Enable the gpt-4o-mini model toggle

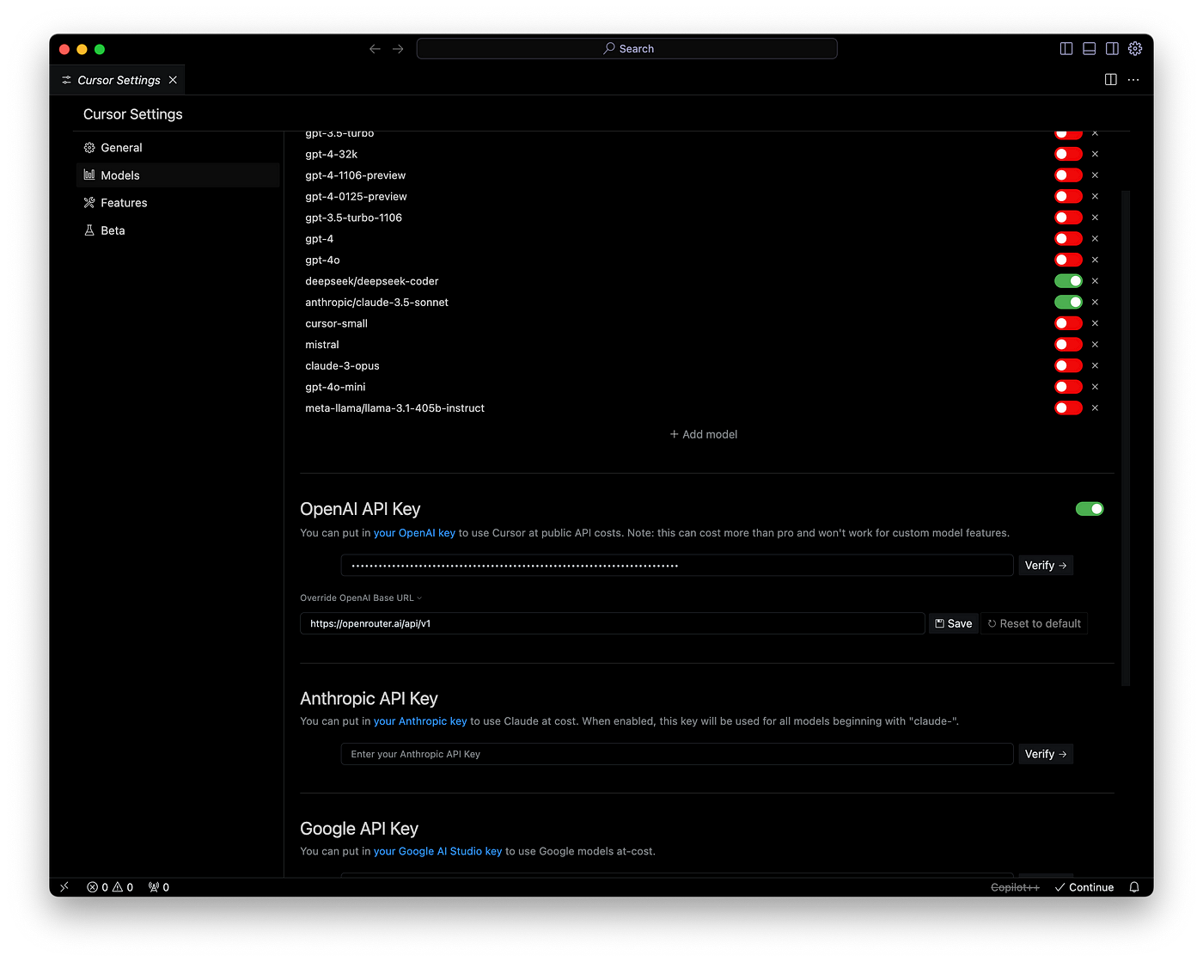(x=1068, y=387)
